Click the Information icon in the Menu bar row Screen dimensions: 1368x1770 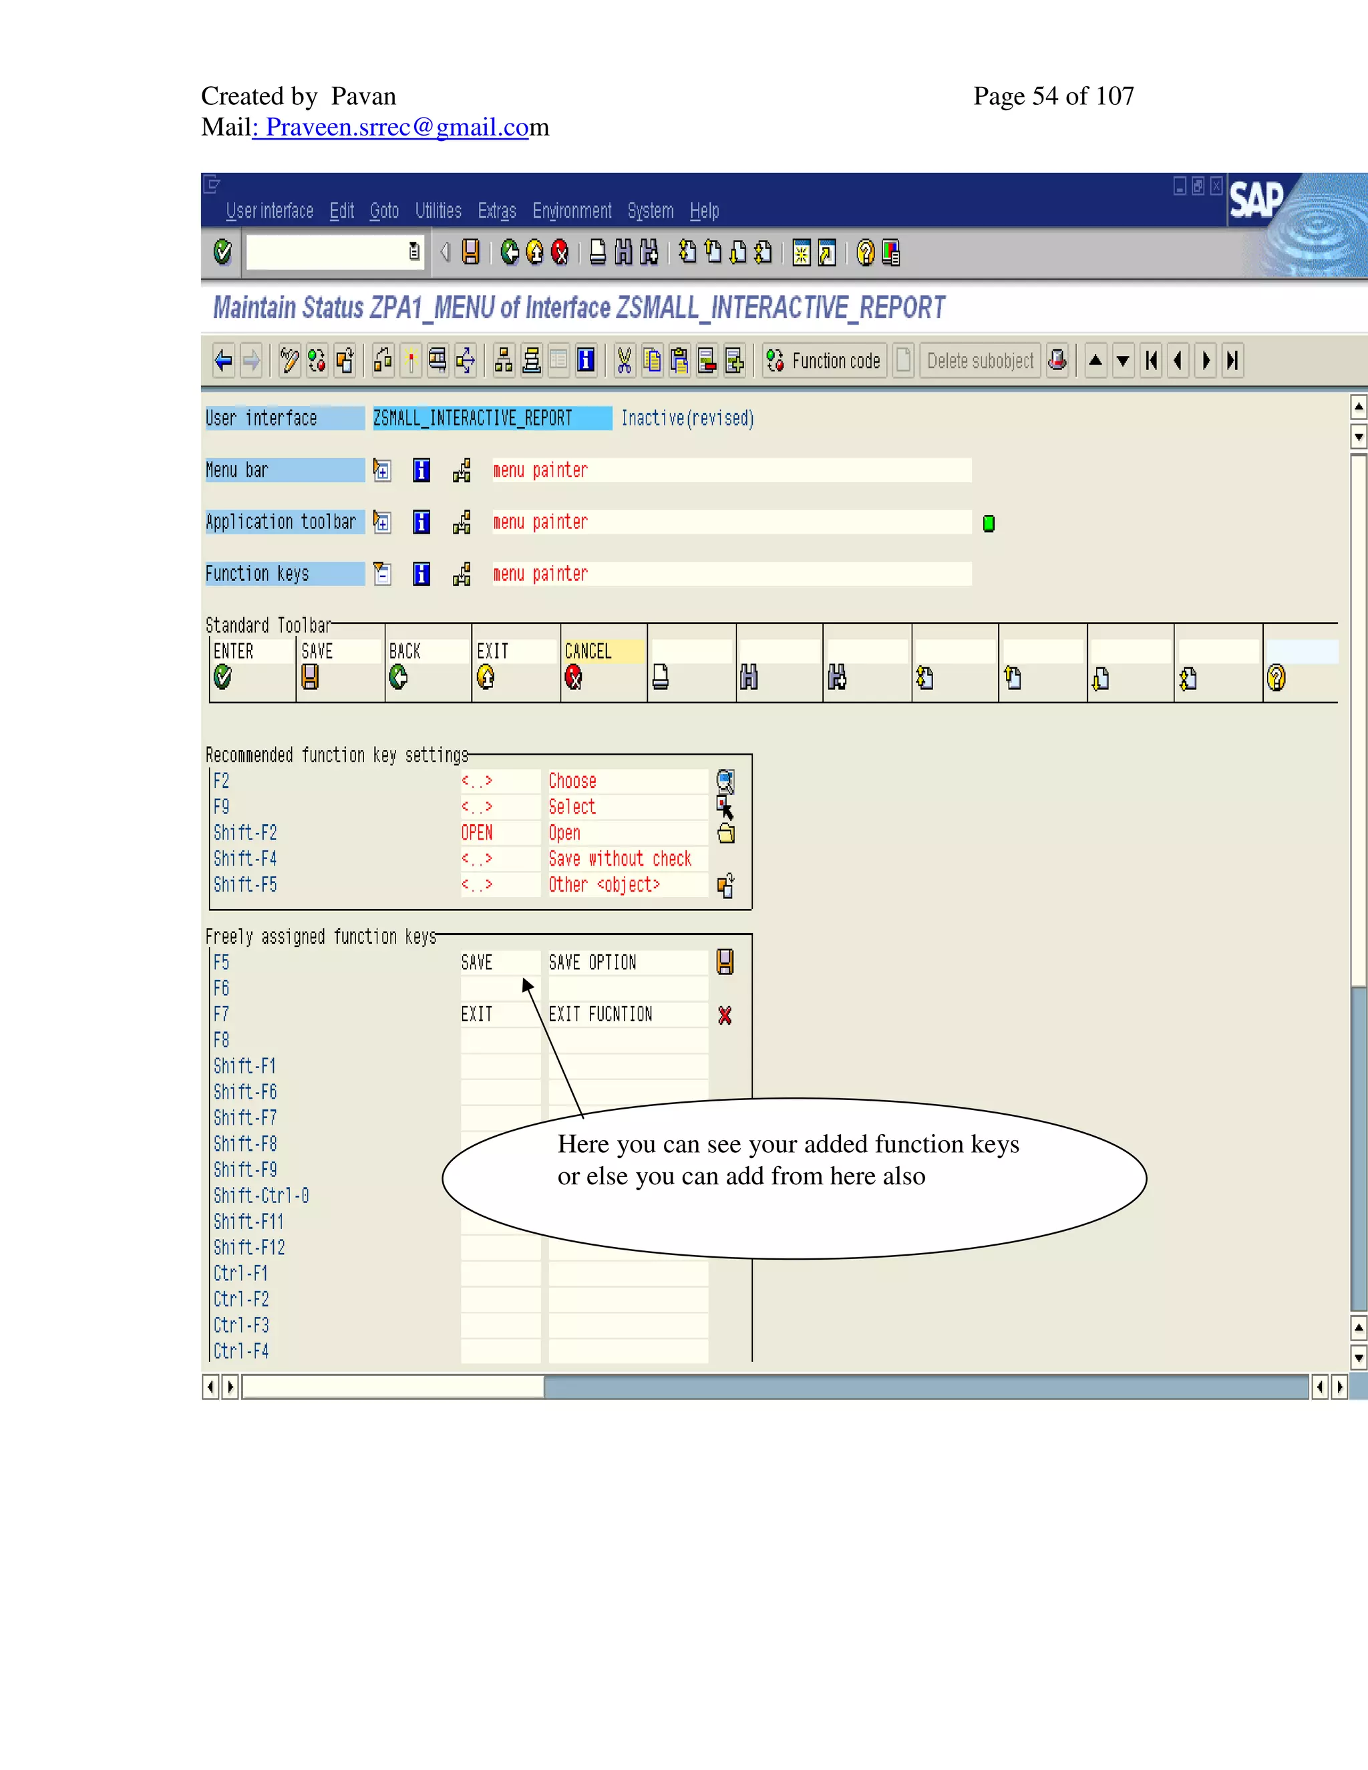(421, 470)
